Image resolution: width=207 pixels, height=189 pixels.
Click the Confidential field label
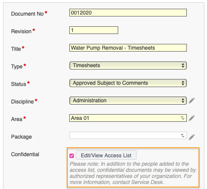25,154
